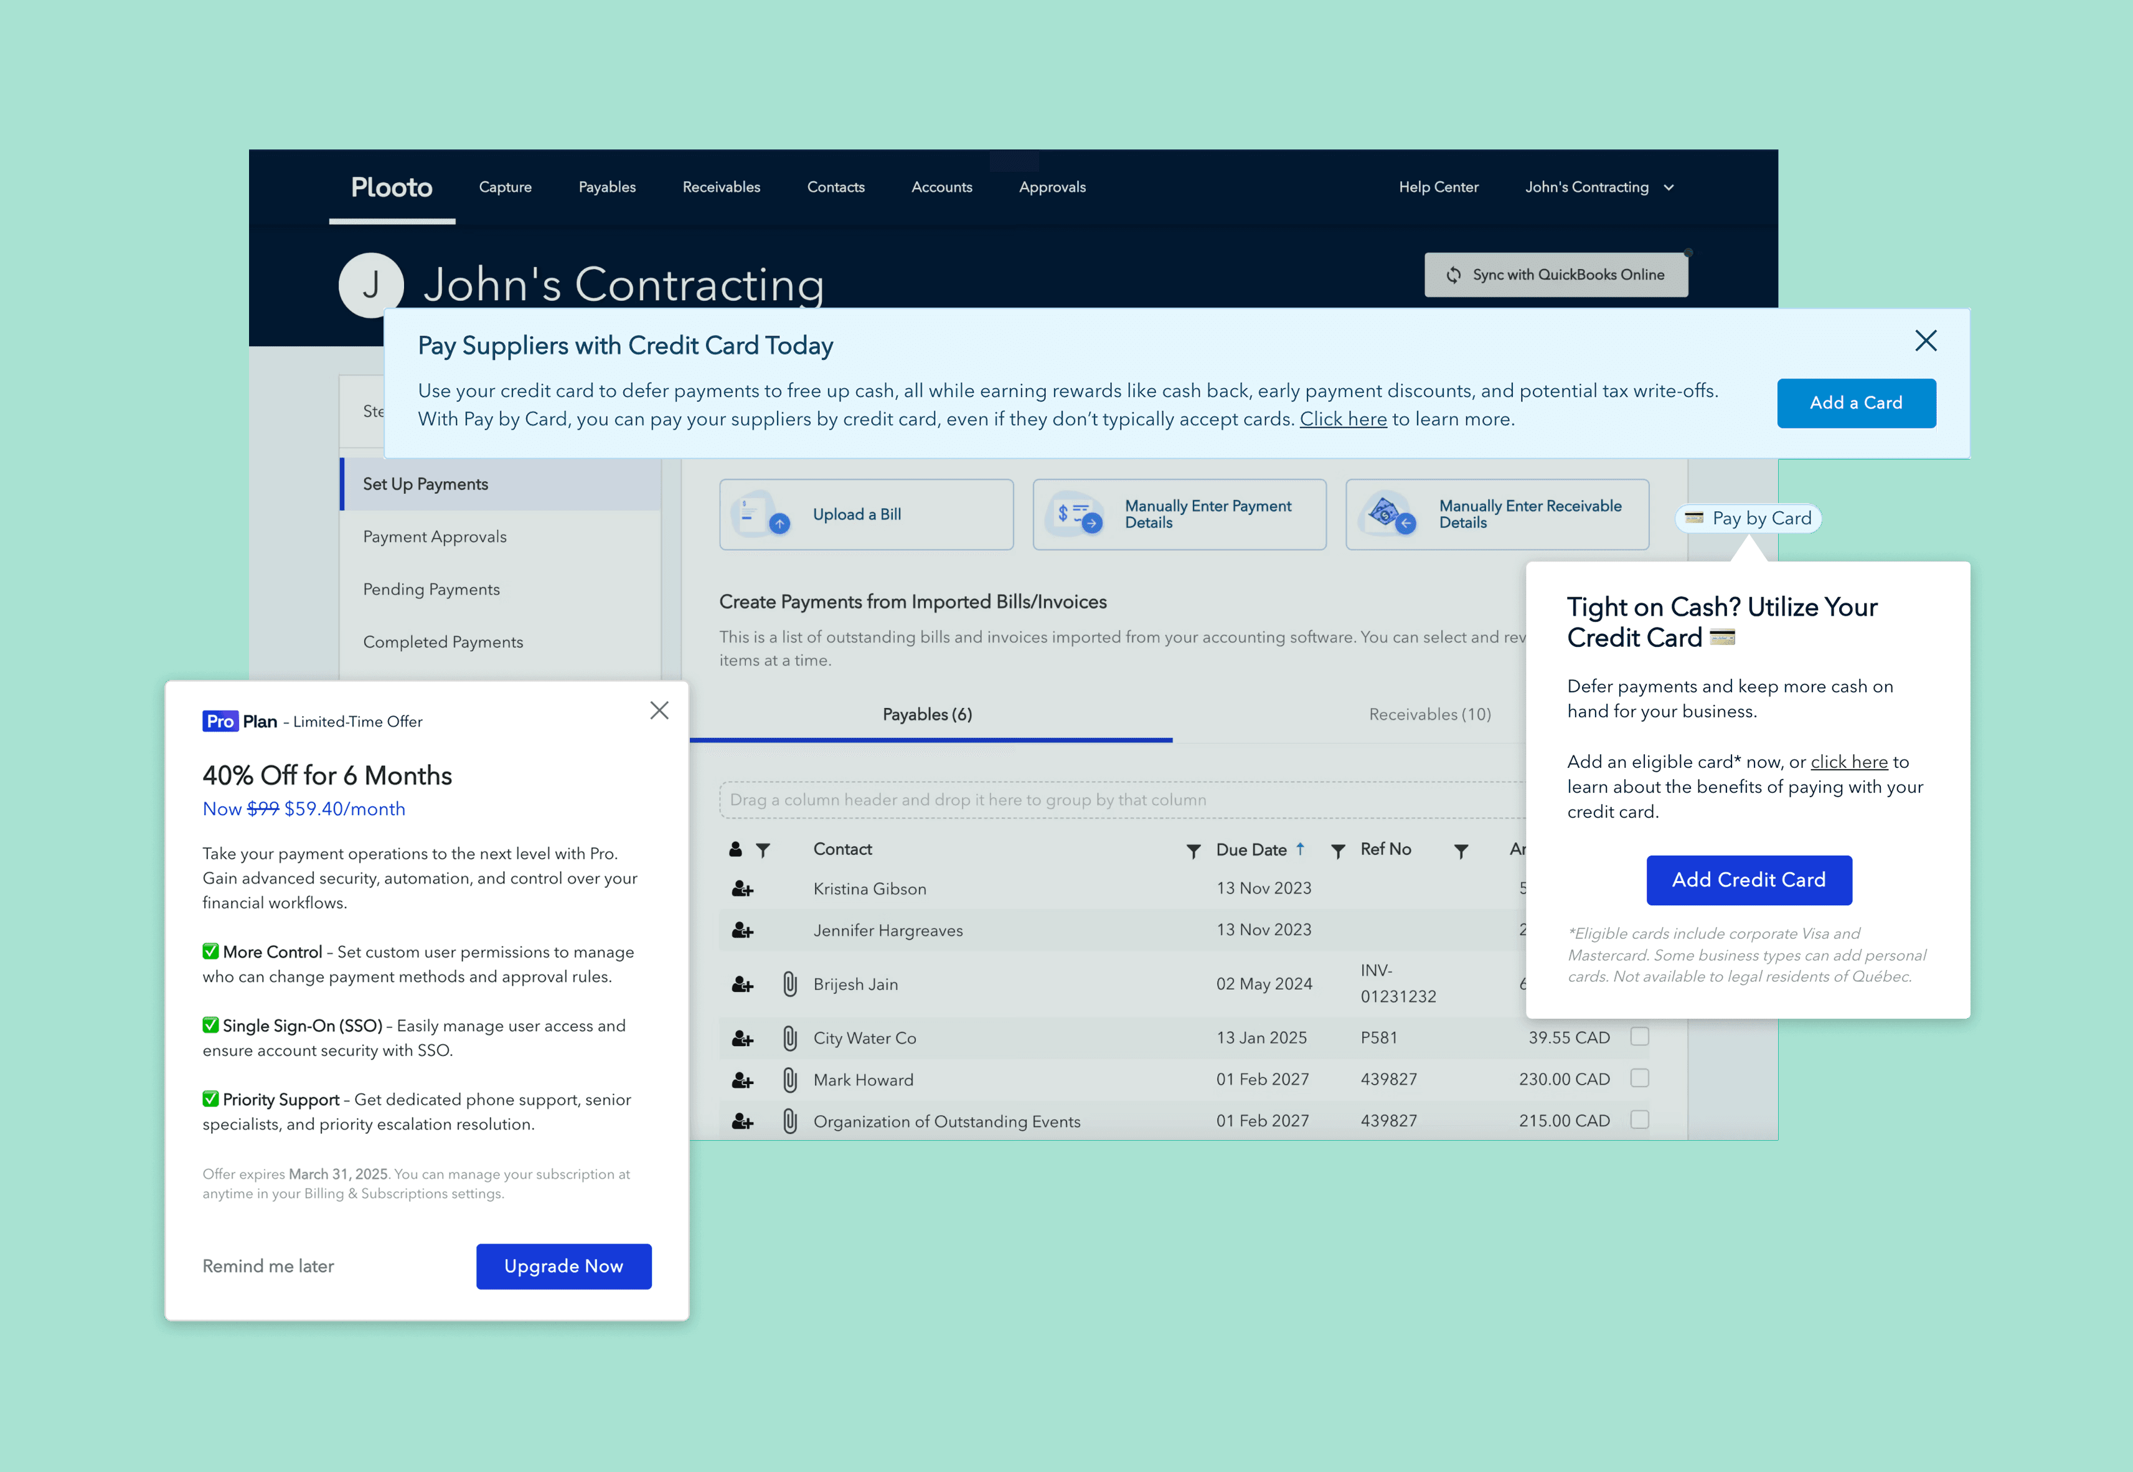Open attachment paperclip for Organization of Outstanding Events
Viewport: 2133px width, 1472px height.
[790, 1121]
